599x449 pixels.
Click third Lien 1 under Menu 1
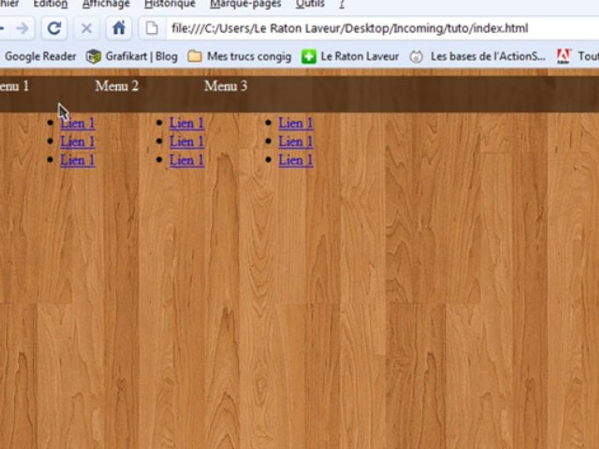click(x=78, y=160)
